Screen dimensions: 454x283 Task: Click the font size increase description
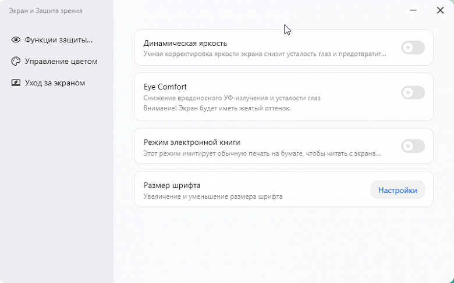pos(212,196)
